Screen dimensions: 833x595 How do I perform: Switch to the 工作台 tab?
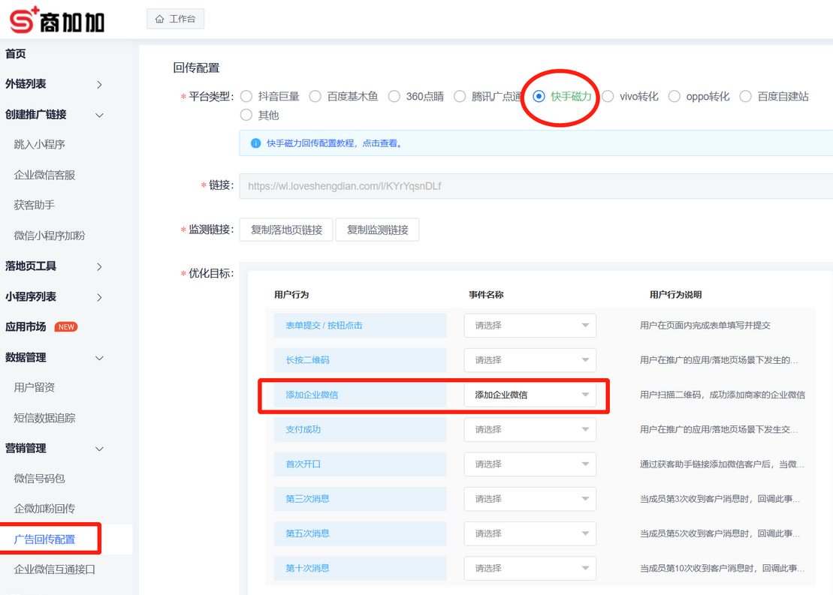point(175,19)
